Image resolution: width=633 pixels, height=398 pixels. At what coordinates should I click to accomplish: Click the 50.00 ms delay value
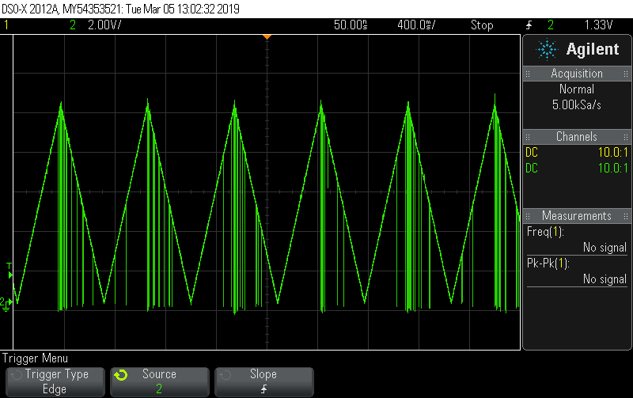(x=351, y=25)
